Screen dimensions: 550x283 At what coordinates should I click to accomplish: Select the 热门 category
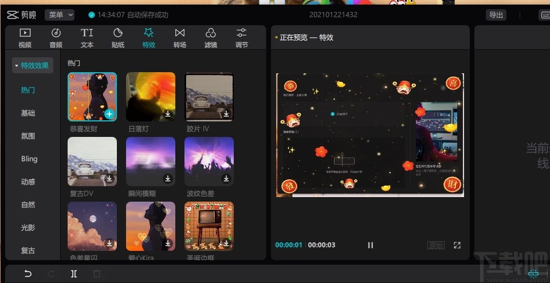point(28,90)
